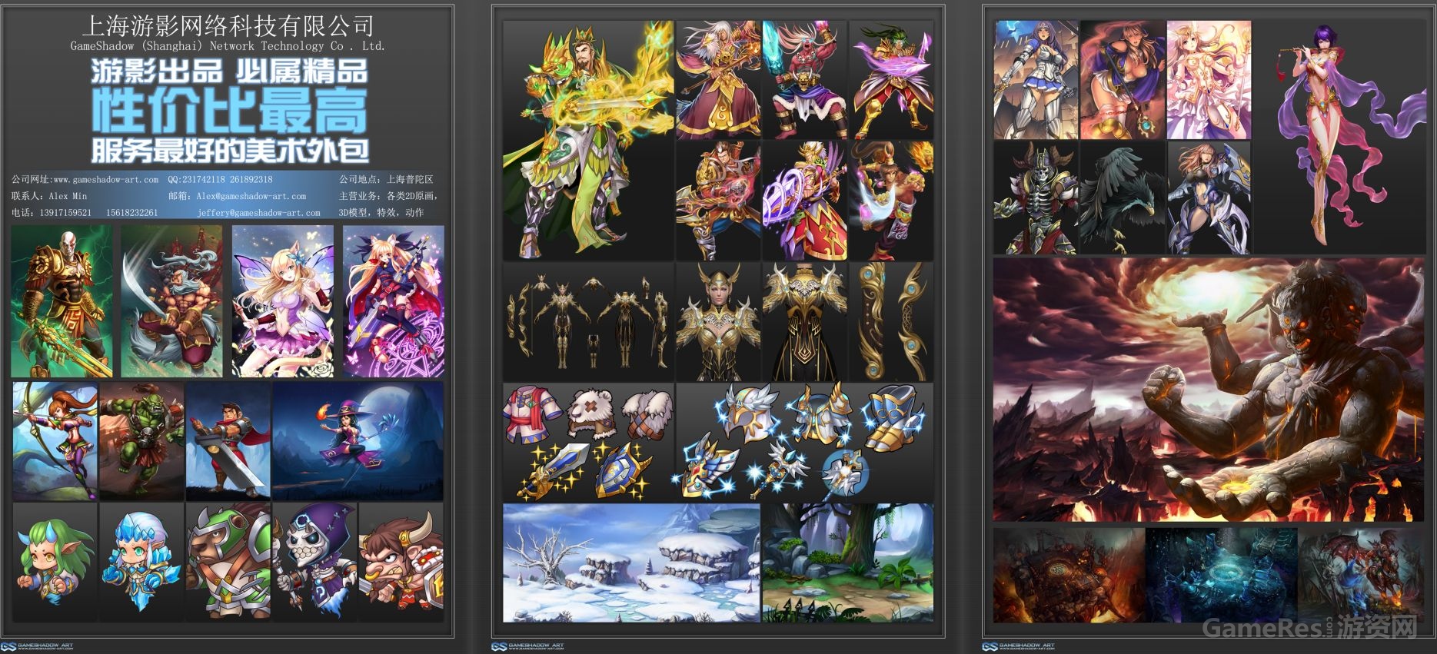
Task: Click the contact name 联系人:Alex Min
Action: [x=49, y=196]
